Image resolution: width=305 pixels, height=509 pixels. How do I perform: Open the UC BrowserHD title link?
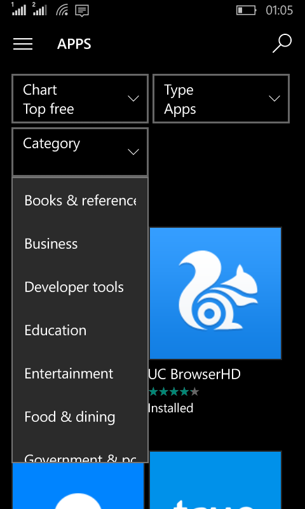[x=194, y=374]
